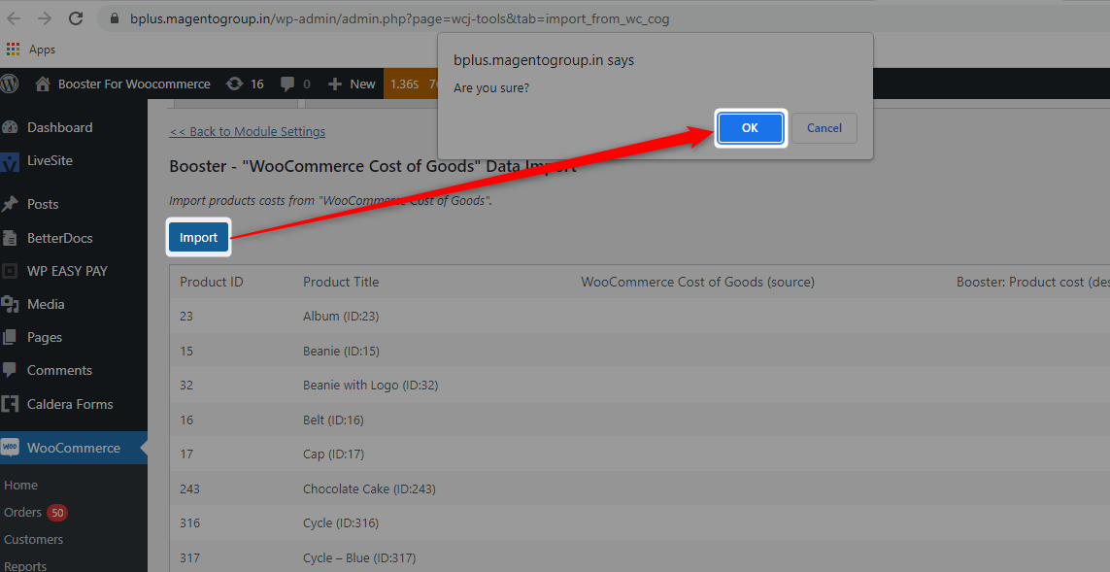1110x572 pixels.
Task: Open the Media menu label
Action: click(x=46, y=304)
